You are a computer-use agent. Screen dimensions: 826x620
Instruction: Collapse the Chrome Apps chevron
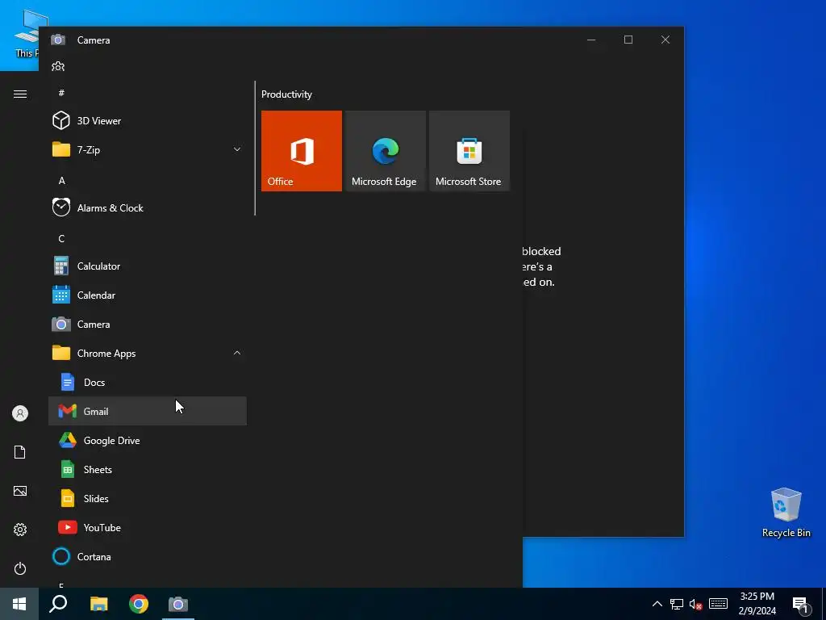[x=237, y=353]
